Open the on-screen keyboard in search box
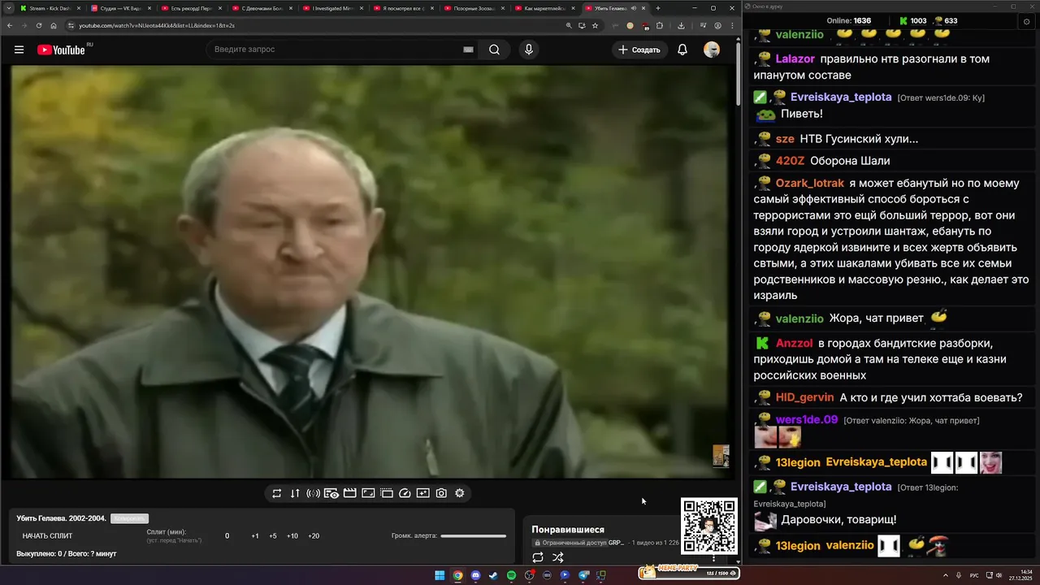Image resolution: width=1040 pixels, height=585 pixels. pyautogui.click(x=468, y=50)
